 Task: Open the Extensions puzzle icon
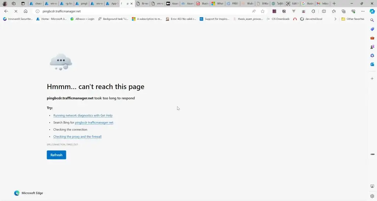tap(313, 11)
